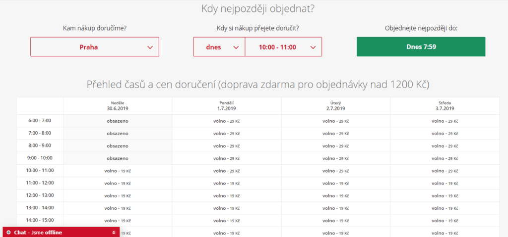Image resolution: width=508 pixels, height=237 pixels.
Task: Click the 'obsazeno' cell for Sunday 7:00 - 8:00
Action: tap(118, 134)
